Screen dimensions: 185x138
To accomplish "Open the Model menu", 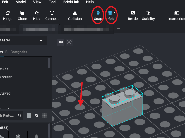I will pyautogui.click(x=21, y=2).
